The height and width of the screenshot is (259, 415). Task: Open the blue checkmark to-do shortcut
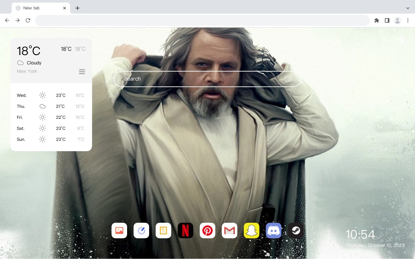point(141,231)
